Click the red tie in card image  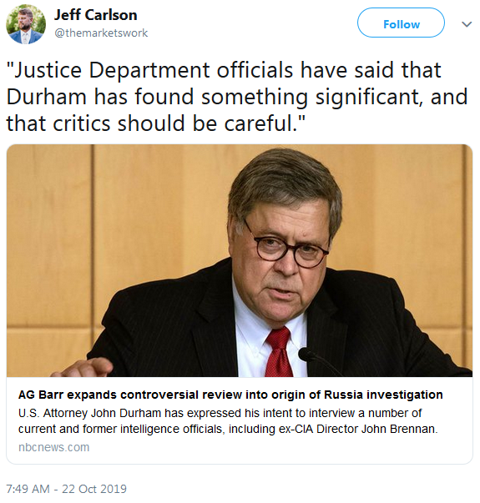tap(279, 352)
